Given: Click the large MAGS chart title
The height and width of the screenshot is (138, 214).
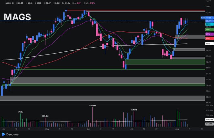Looking at the screenshot, I should click(x=17, y=17).
